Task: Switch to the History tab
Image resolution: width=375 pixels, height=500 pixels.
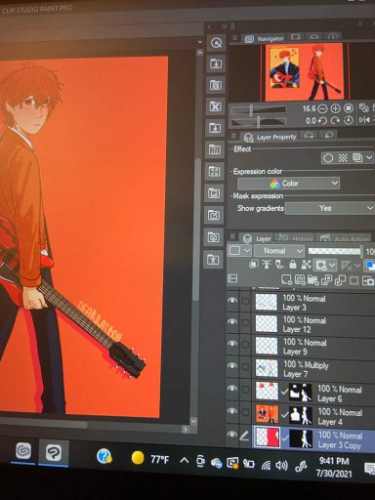Action: [295, 238]
